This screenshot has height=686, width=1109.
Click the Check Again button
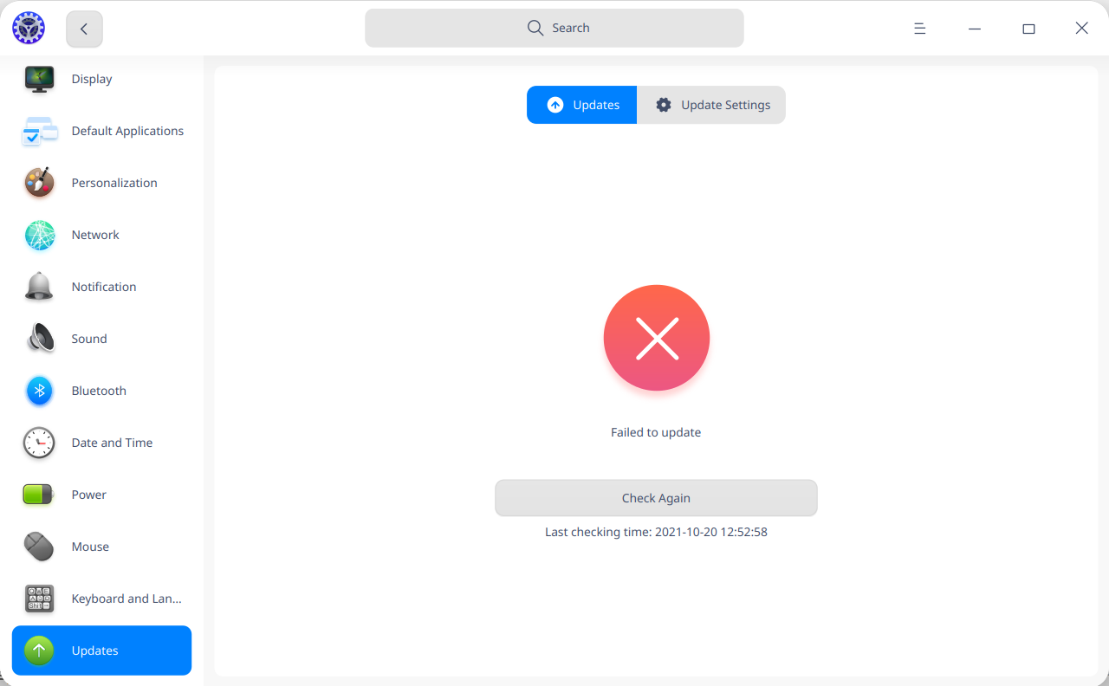[x=656, y=498]
